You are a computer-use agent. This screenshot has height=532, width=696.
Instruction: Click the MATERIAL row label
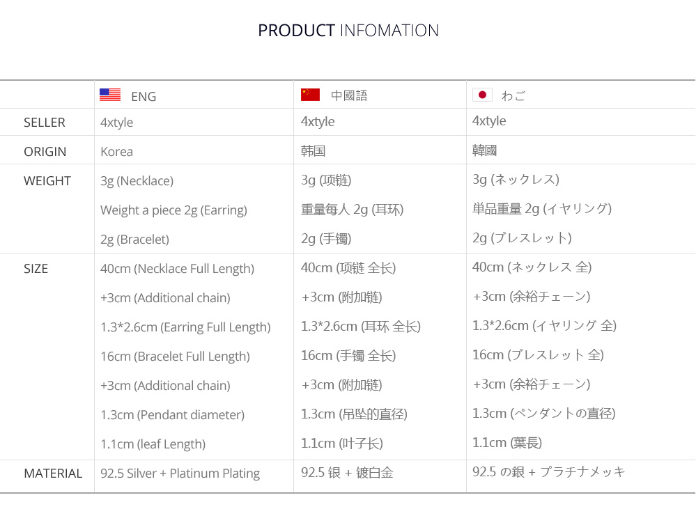pyautogui.click(x=53, y=474)
